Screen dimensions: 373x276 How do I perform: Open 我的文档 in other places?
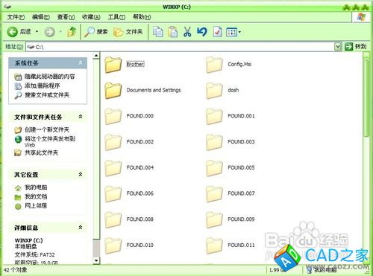click(36, 196)
